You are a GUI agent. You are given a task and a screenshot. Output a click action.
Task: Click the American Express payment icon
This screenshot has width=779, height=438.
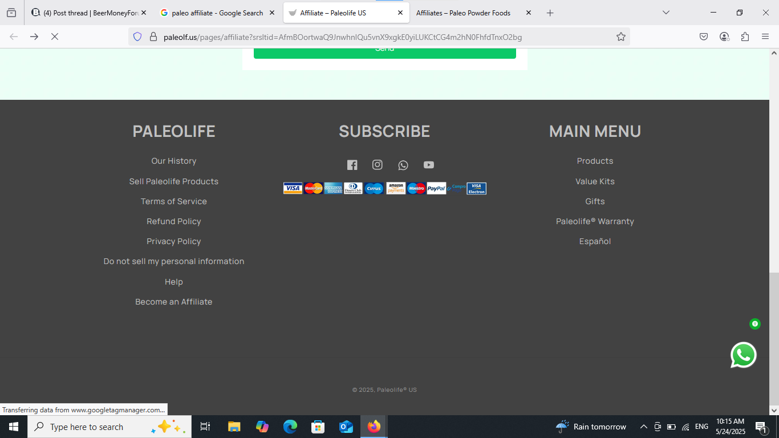coord(333,188)
